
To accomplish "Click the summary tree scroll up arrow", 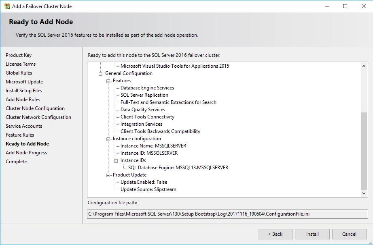I will click(x=364, y=66).
